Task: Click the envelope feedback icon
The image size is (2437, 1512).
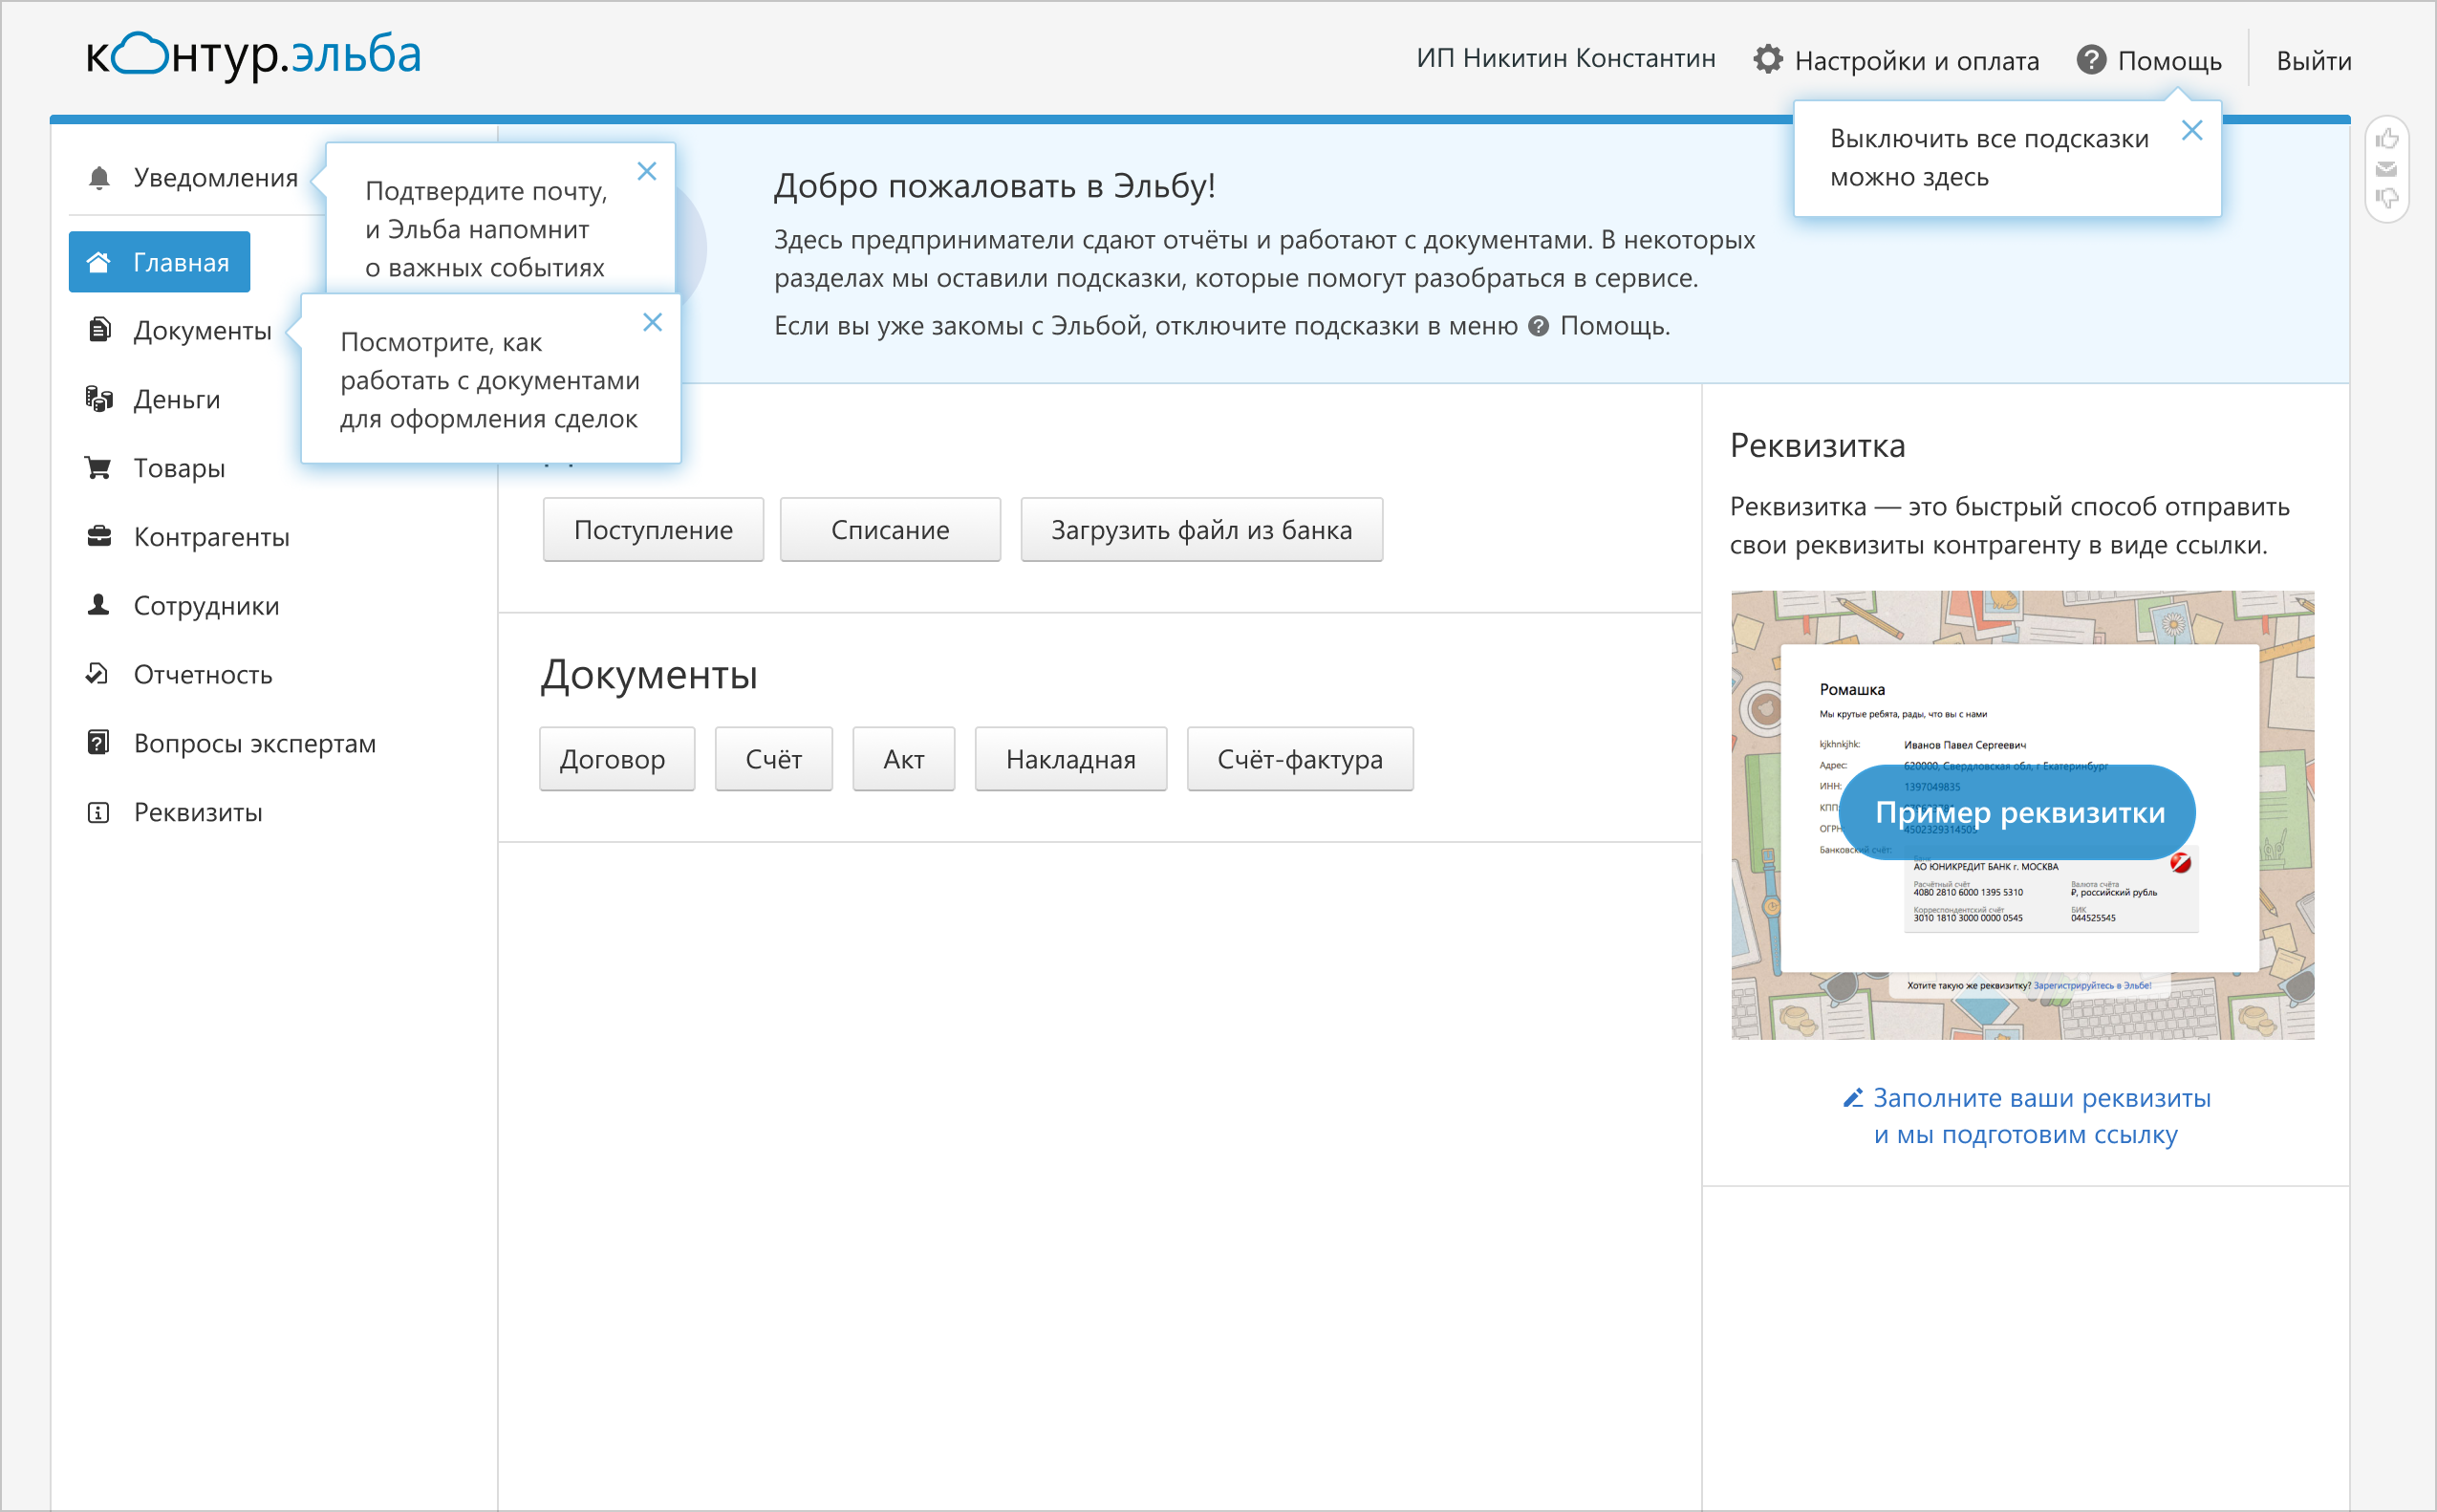Action: point(2387,169)
